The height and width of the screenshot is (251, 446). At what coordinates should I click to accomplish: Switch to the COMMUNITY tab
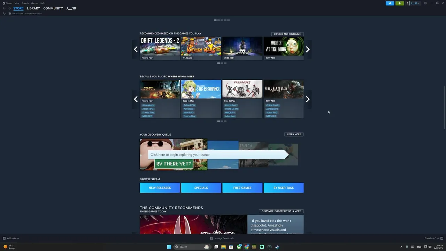[x=53, y=8]
